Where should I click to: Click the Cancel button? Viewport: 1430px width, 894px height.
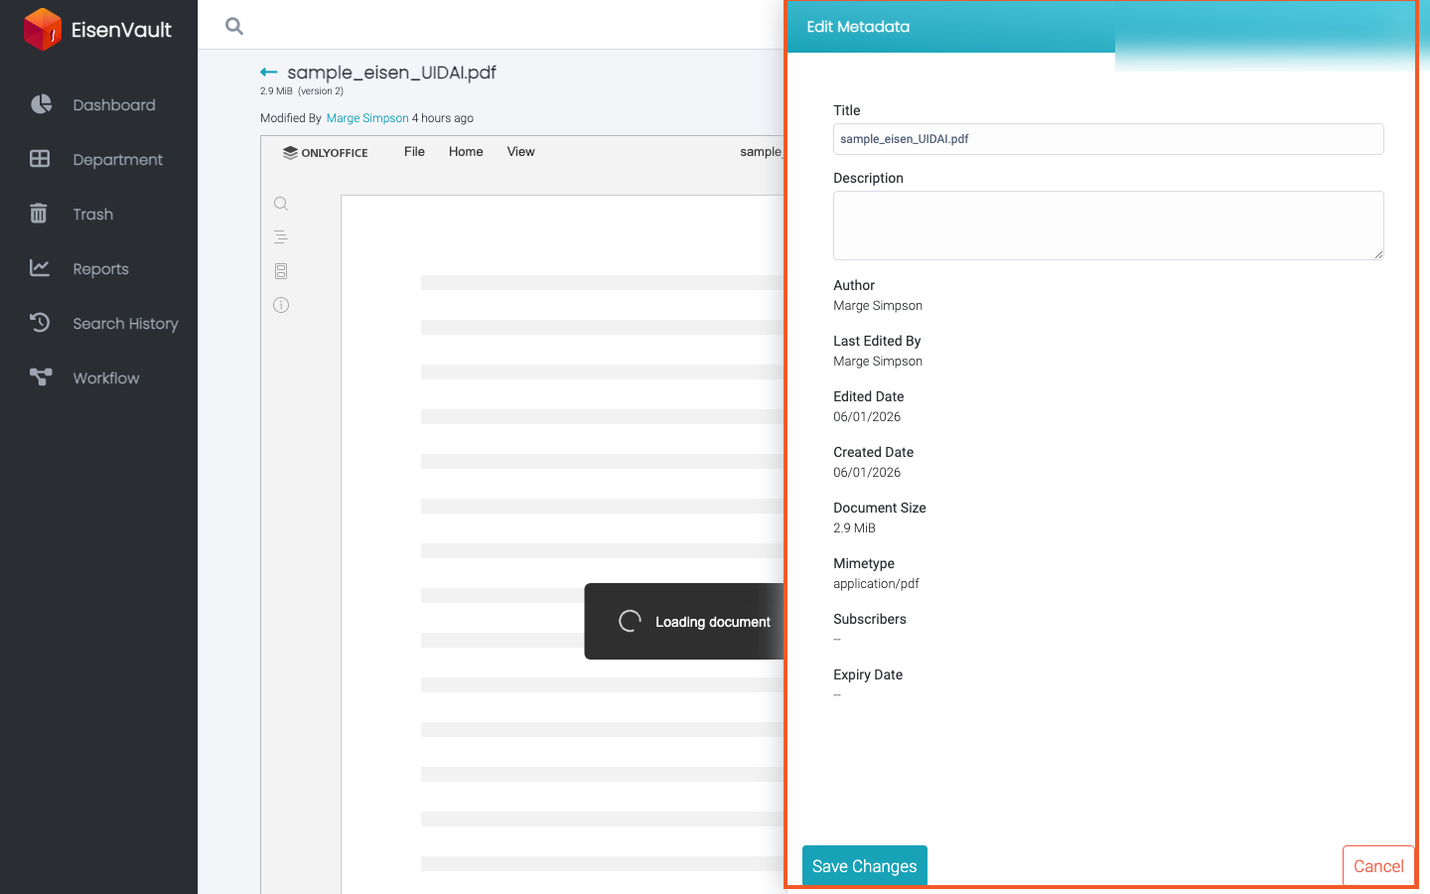(1378, 866)
